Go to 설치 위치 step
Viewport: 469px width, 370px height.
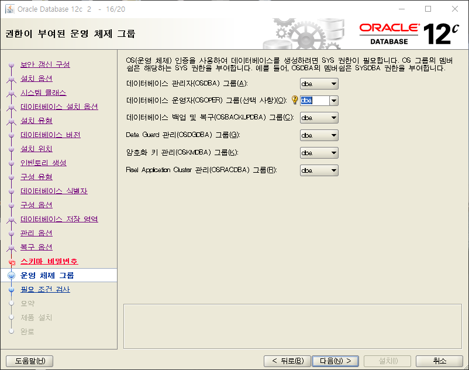(36, 149)
